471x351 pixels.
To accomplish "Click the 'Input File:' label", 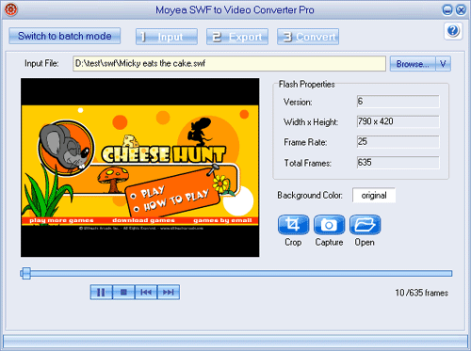I will click(41, 63).
